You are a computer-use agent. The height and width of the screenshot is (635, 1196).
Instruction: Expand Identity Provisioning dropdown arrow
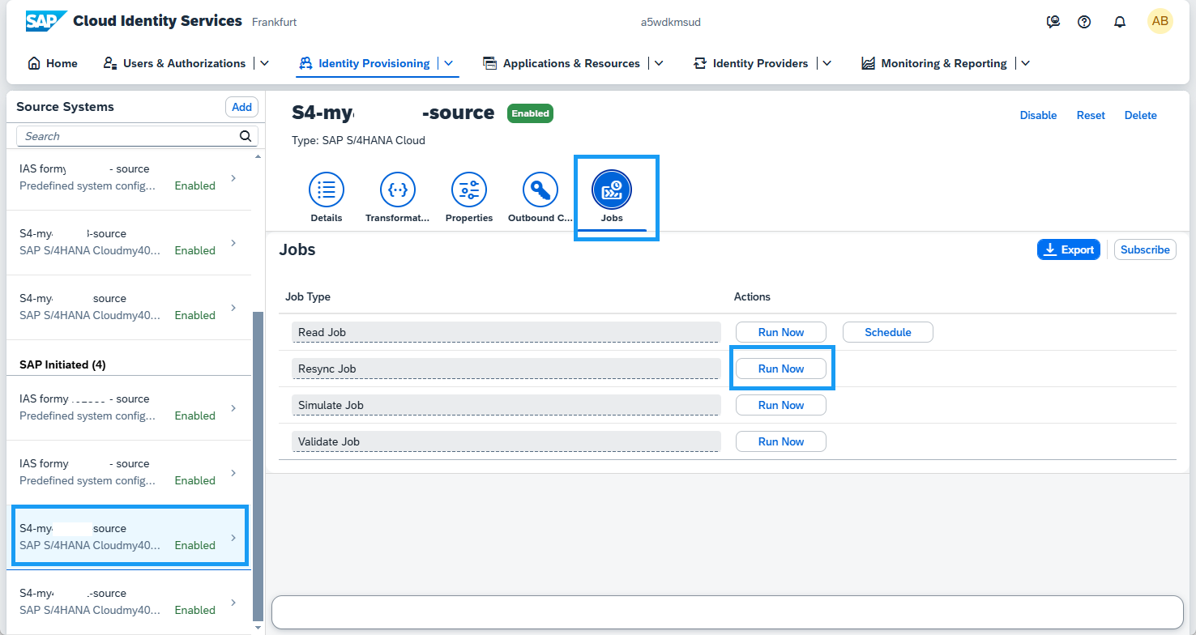pyautogui.click(x=449, y=63)
